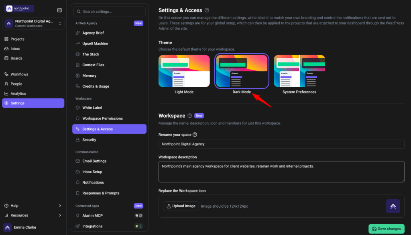411x235 pixels.
Task: Click Save changes button
Action: (387, 229)
